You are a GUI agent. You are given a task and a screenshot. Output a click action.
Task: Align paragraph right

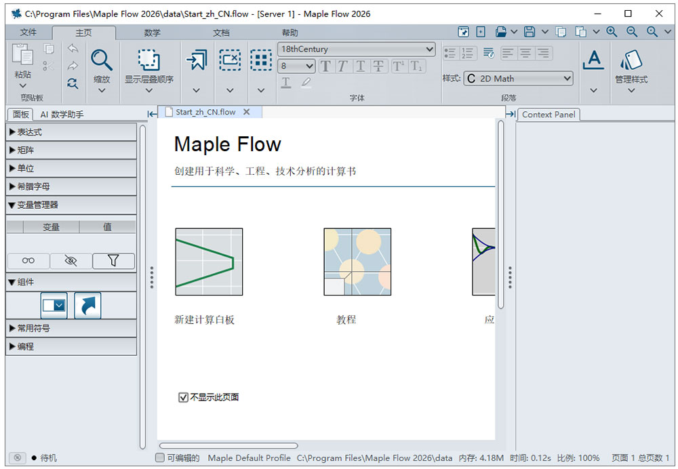(543, 53)
